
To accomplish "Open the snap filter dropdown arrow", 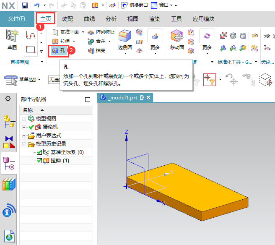I will click(x=220, y=80).
